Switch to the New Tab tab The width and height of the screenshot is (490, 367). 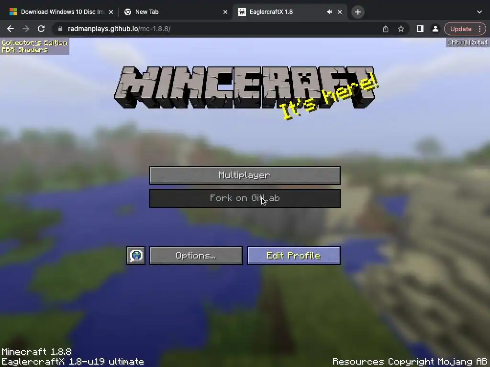point(175,12)
